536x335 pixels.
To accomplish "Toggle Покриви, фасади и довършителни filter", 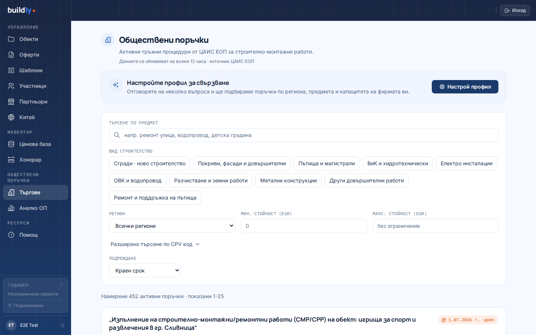I will (242, 163).
